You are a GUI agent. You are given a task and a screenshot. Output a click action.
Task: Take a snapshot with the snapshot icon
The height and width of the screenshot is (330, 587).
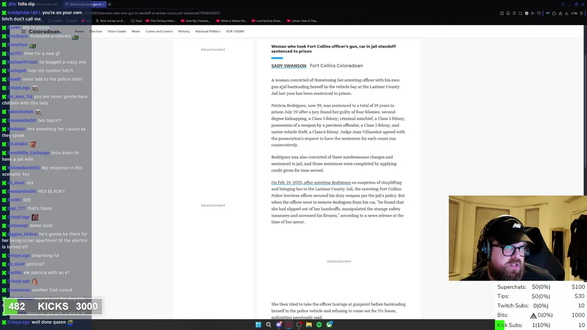click(521, 13)
